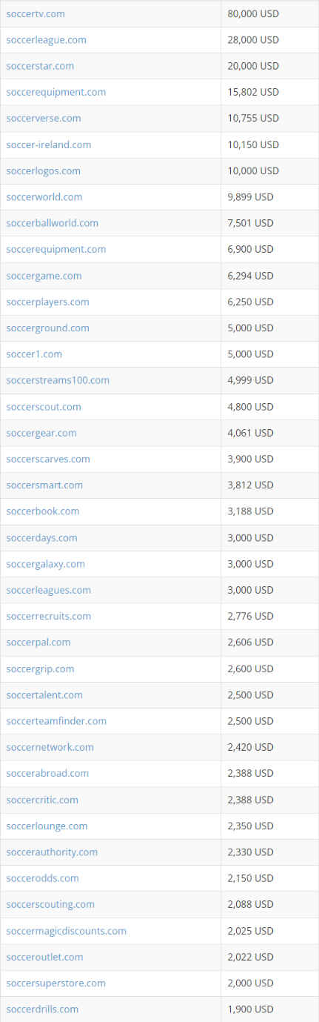This screenshot has width=319, height=1022.
Task: Open the soccerverse.com link
Action: pos(44,119)
